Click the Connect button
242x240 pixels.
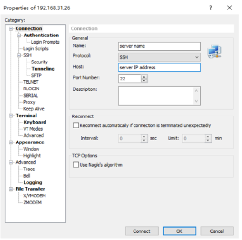(142, 231)
